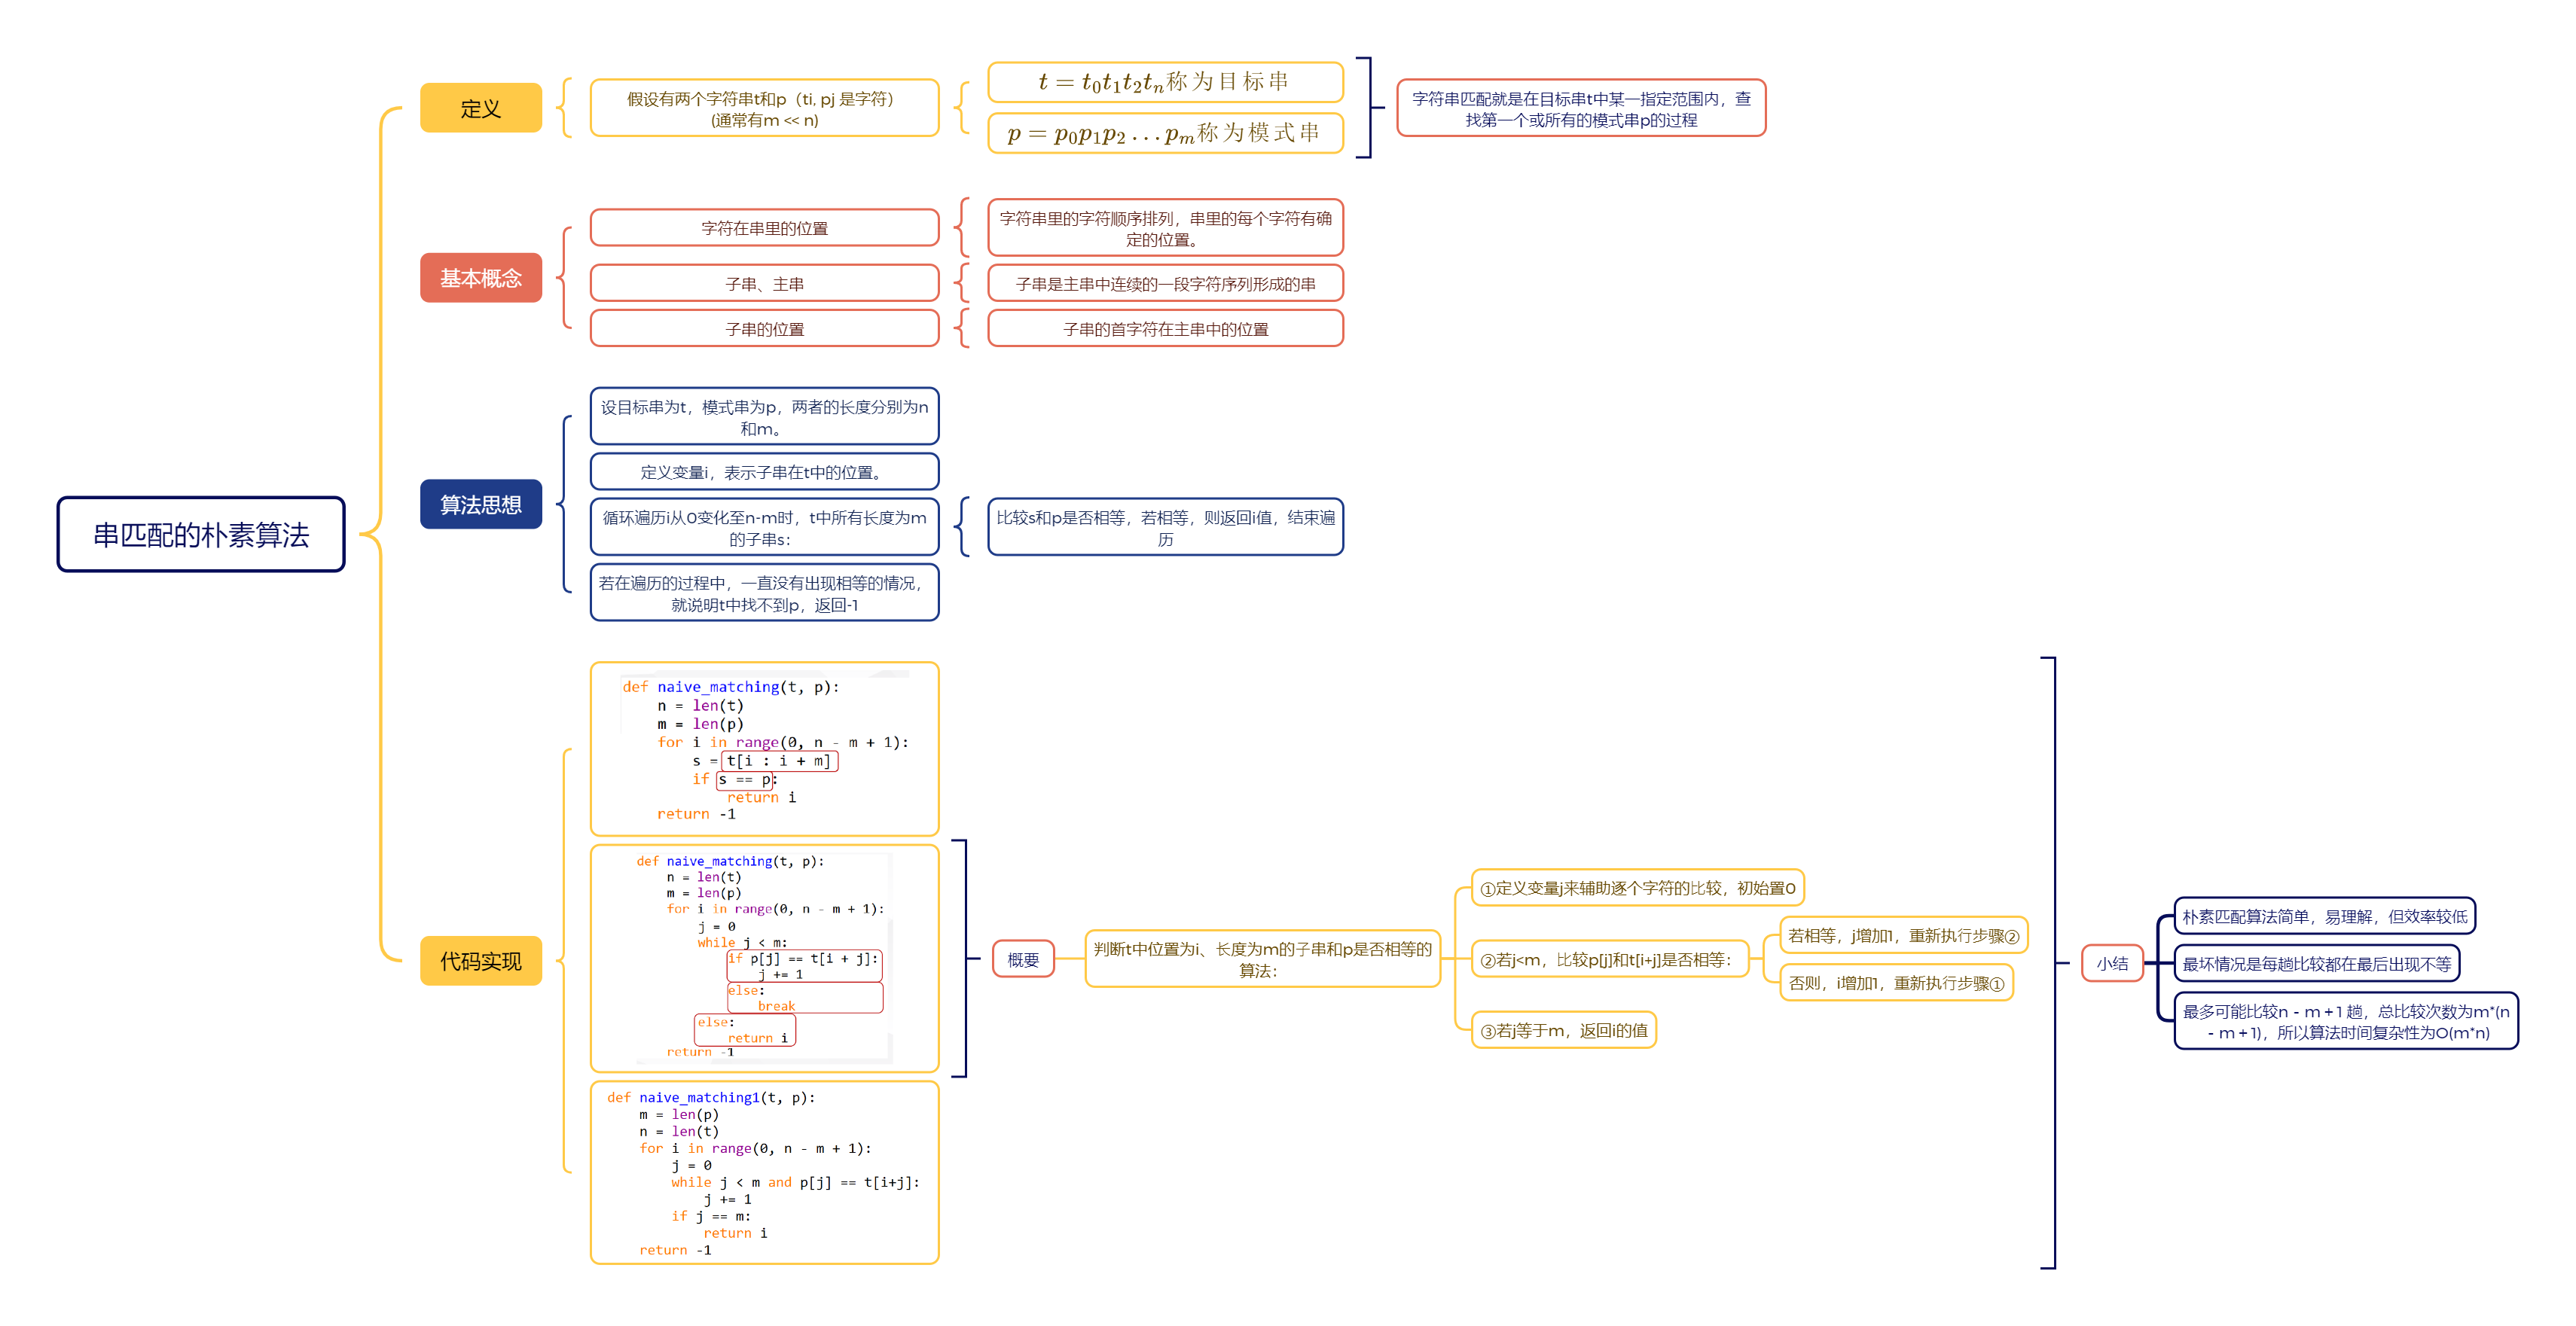Select the 小结 summary node
The height and width of the screenshot is (1326, 2576).
coord(2111,963)
